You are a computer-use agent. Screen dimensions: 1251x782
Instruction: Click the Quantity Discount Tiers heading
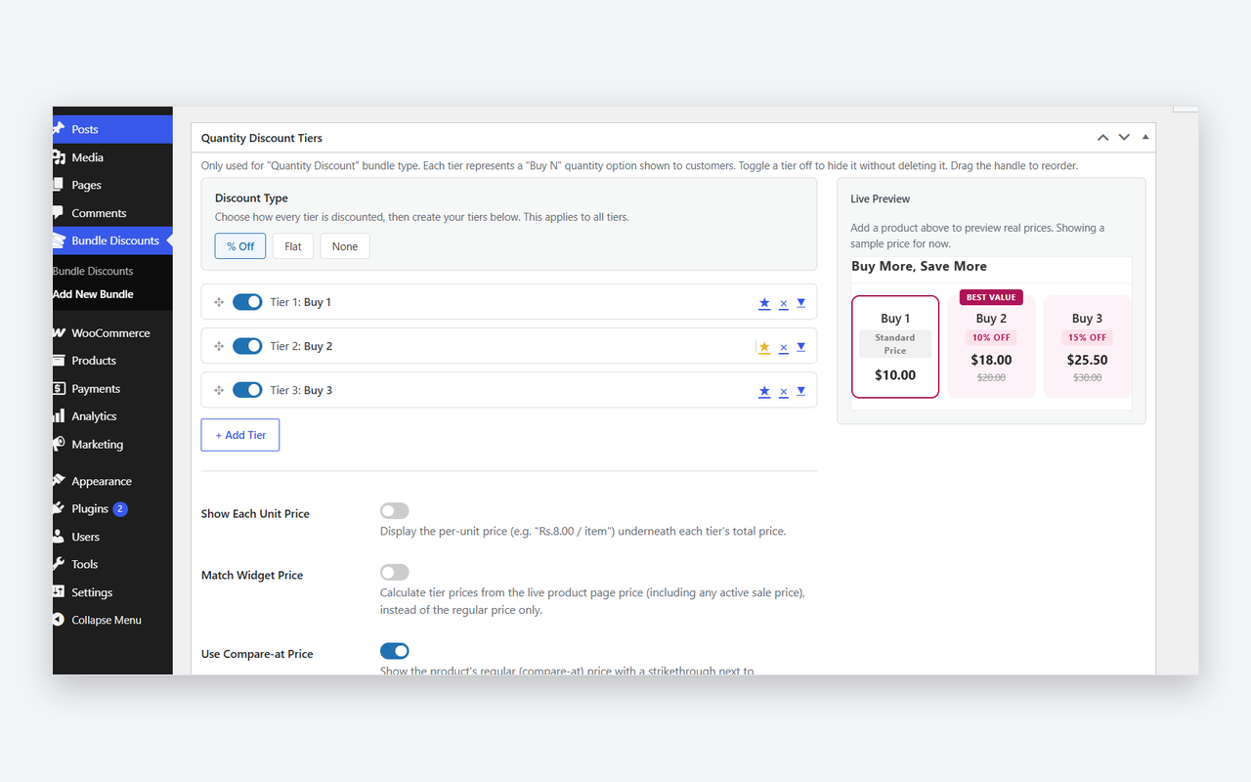pos(262,138)
